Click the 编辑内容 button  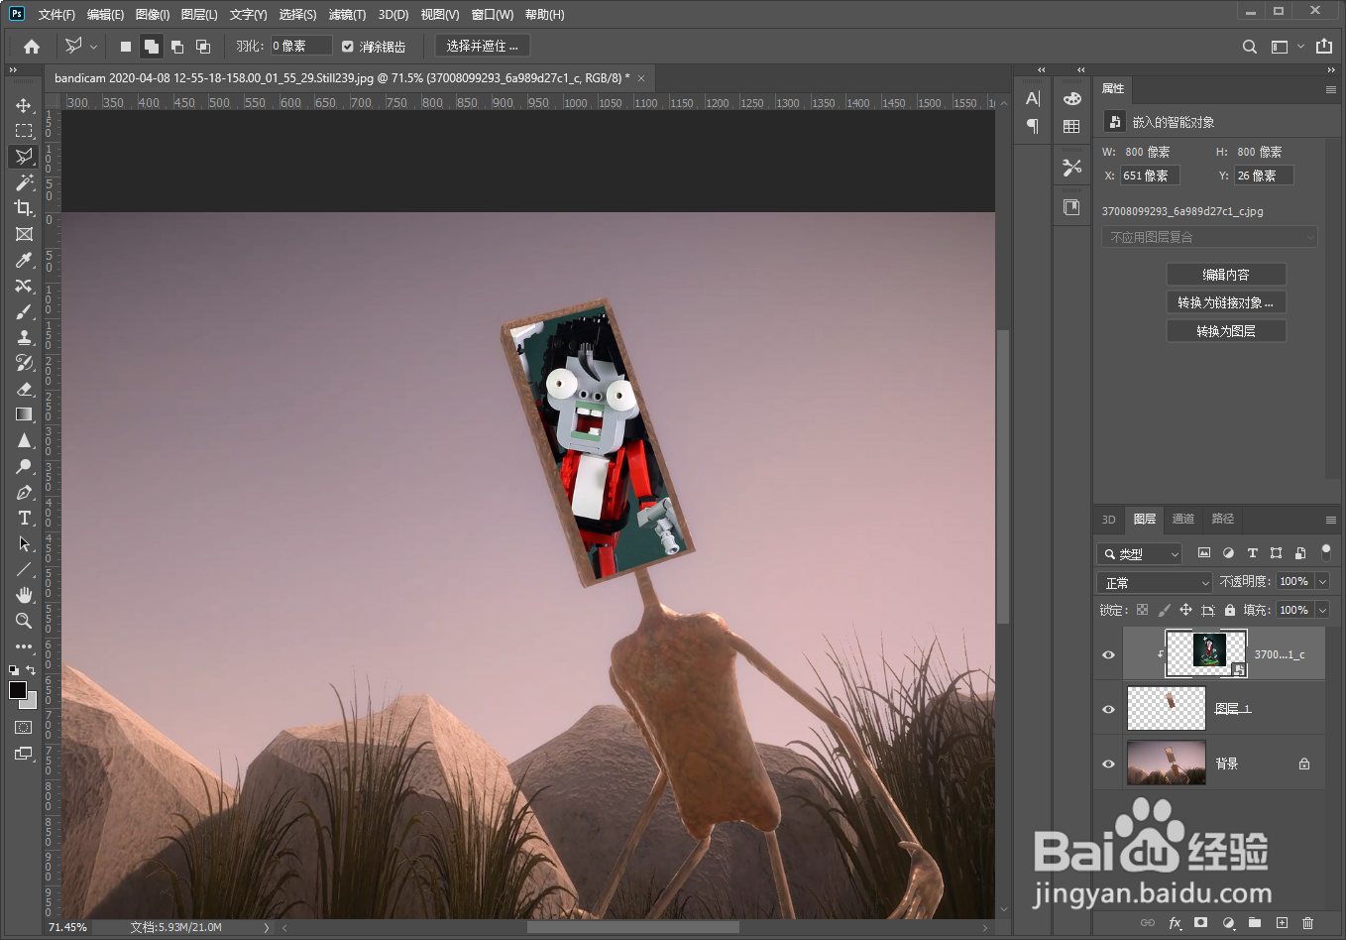[1226, 275]
